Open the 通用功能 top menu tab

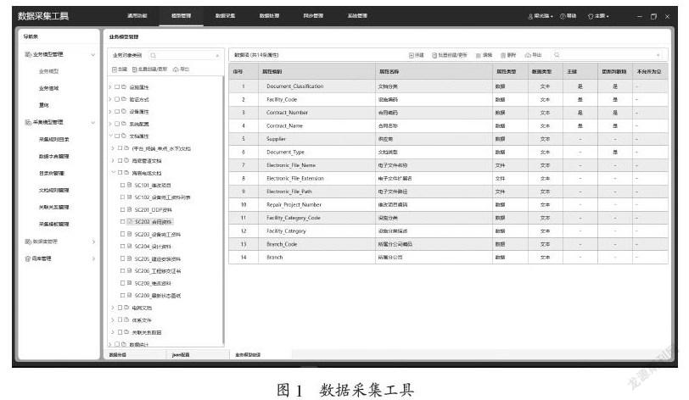(x=137, y=16)
